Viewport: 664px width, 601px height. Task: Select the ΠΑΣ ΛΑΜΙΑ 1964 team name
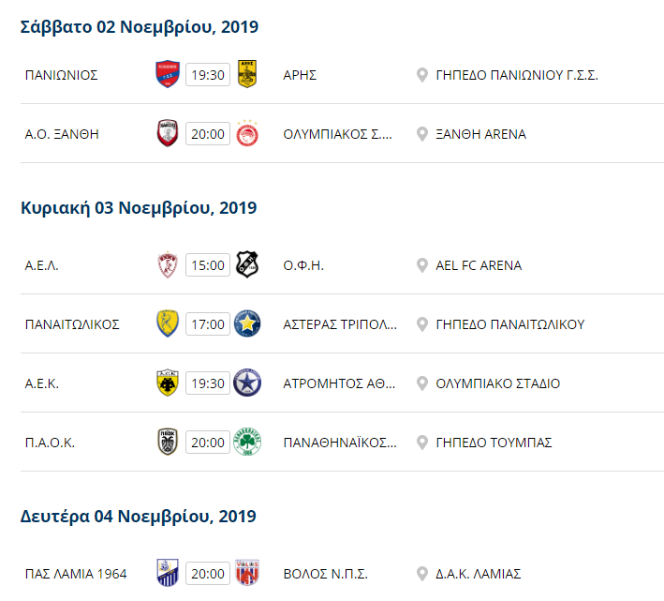pyautogui.click(x=76, y=574)
